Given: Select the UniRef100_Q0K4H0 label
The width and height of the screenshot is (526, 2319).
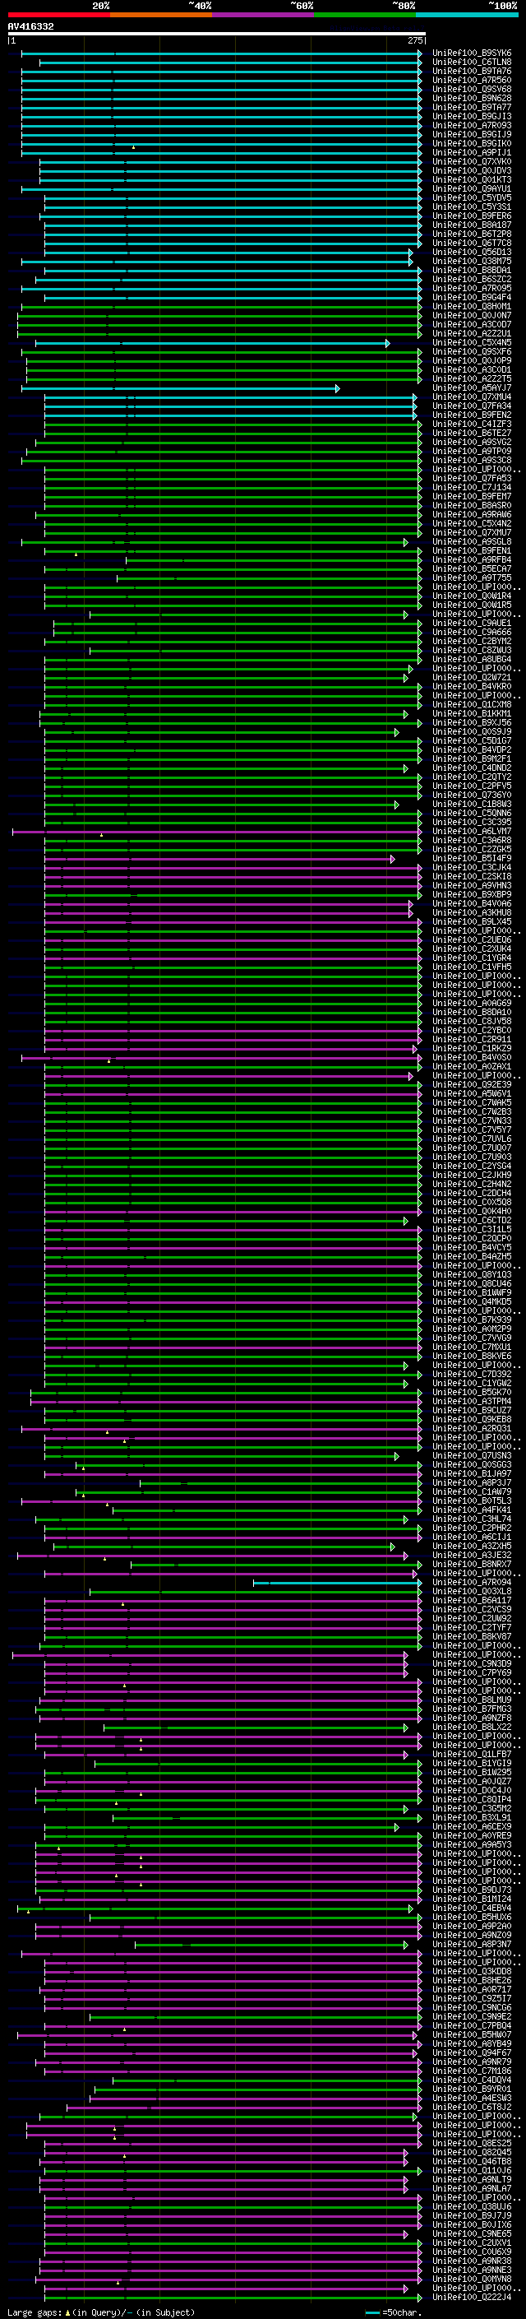Looking at the screenshot, I should click(x=471, y=1212).
